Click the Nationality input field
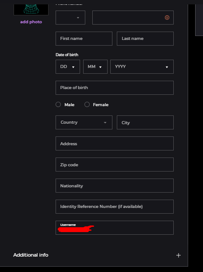 click(115, 186)
